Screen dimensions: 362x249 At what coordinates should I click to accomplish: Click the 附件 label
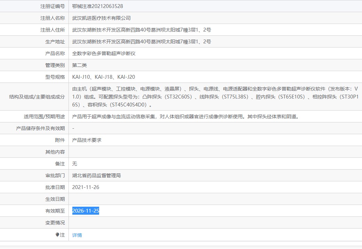click(x=60, y=140)
